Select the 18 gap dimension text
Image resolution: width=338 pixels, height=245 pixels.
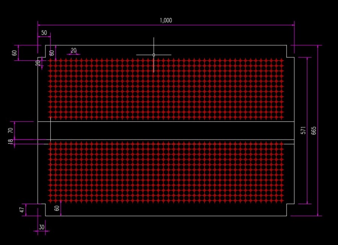coord(11,142)
